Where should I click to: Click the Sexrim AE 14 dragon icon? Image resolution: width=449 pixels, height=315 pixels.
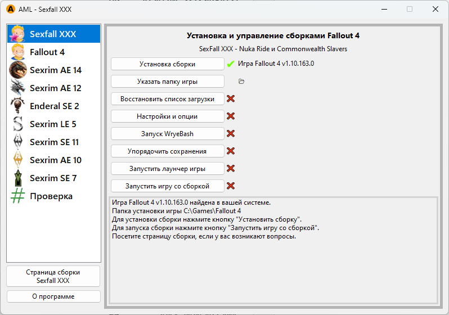click(x=18, y=70)
